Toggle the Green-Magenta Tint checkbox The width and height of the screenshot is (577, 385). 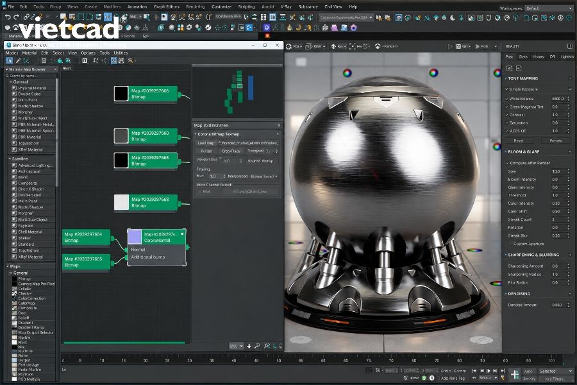[x=507, y=107]
